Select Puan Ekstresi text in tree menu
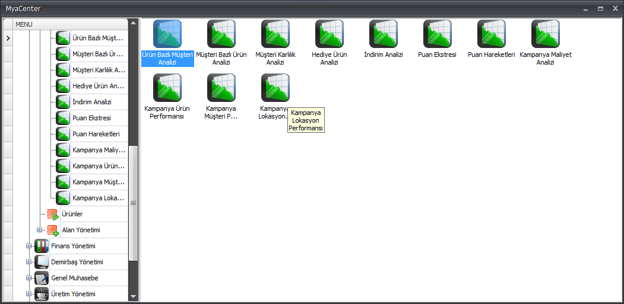 91,118
